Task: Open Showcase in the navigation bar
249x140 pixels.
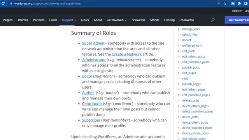Action: coord(139,20)
